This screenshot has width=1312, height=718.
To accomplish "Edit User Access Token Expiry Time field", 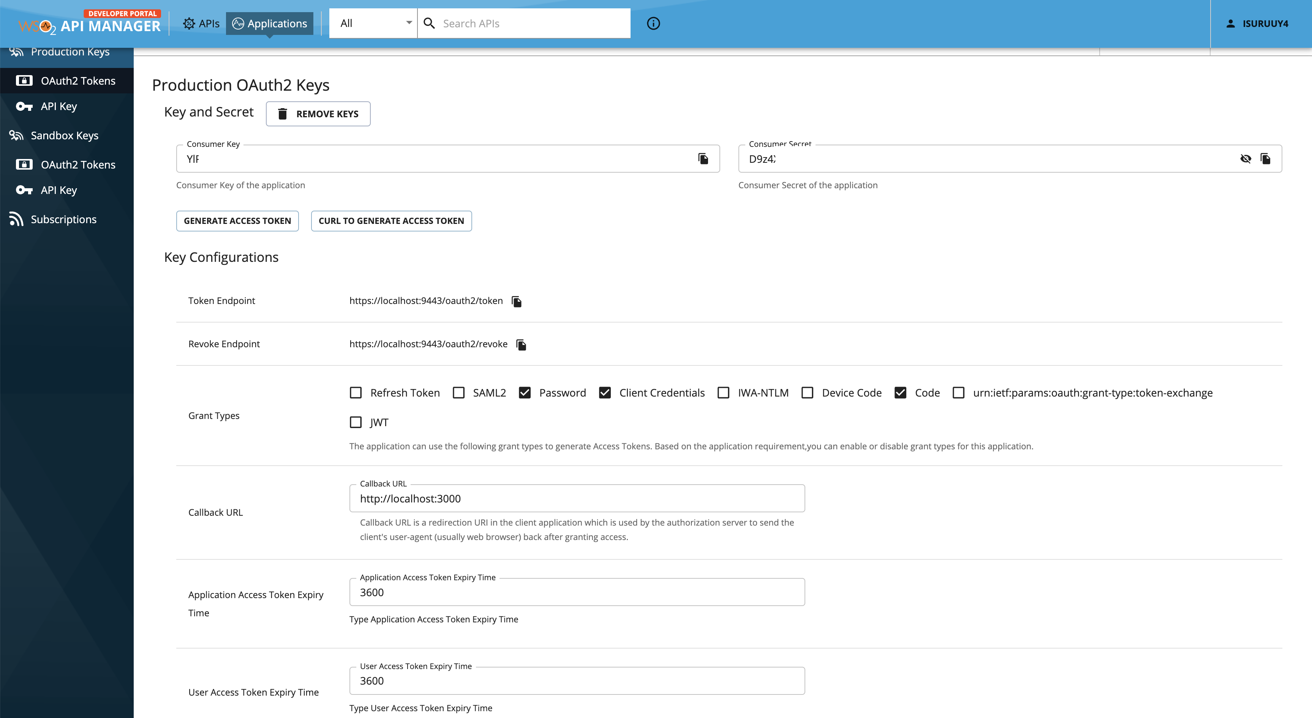I will (x=577, y=681).
